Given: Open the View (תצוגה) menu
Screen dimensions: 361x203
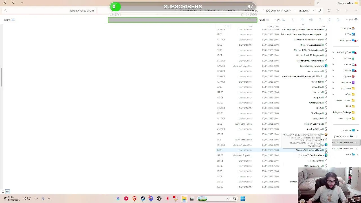Looking at the screenshot, I should click(x=264, y=20).
